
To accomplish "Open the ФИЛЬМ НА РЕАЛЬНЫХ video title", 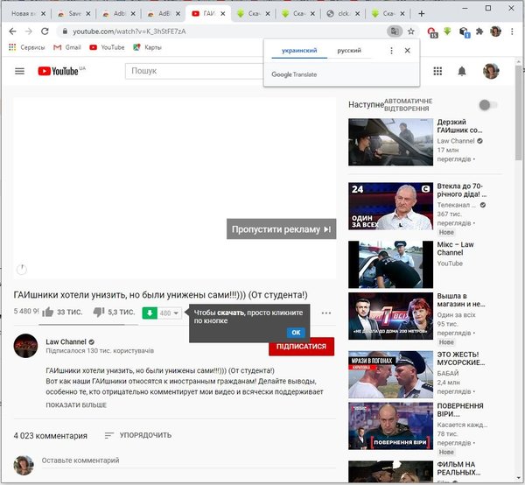I will pos(458,468).
